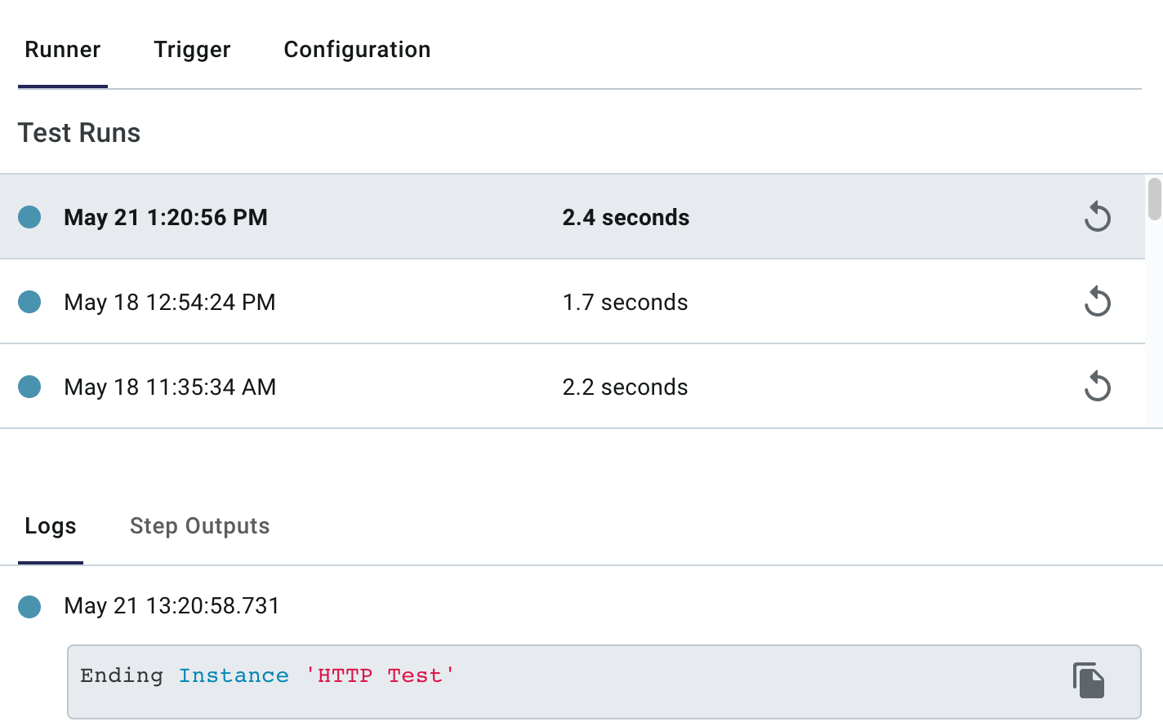The height and width of the screenshot is (726, 1163).
Task: Re-run the May 18 12:54:24 PM test
Action: point(1098,302)
